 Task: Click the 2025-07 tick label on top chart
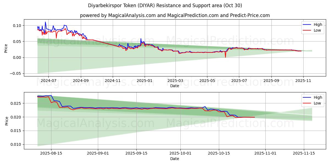pyautogui.click(x=239, y=81)
